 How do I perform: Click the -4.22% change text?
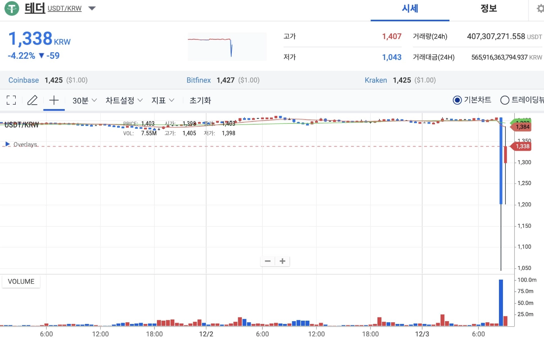(21, 56)
